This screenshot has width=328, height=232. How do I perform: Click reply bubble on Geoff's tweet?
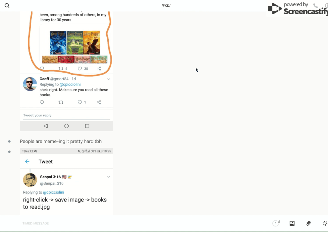pos(42,102)
